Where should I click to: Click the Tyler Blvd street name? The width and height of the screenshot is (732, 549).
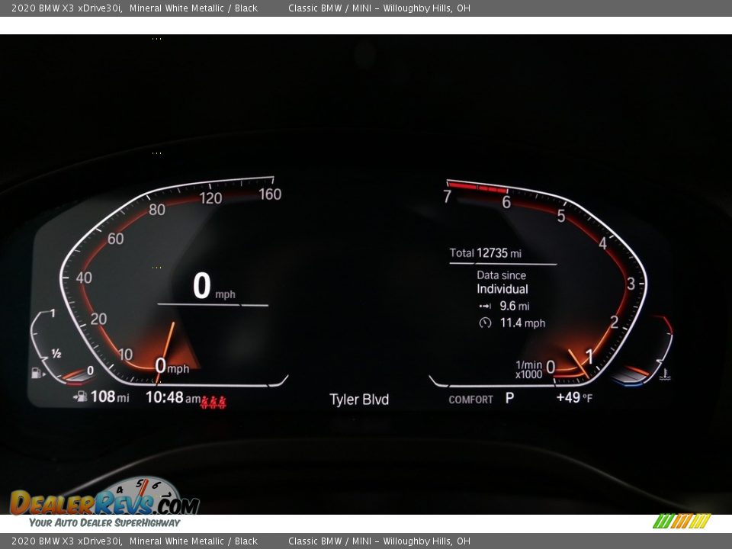tap(359, 400)
